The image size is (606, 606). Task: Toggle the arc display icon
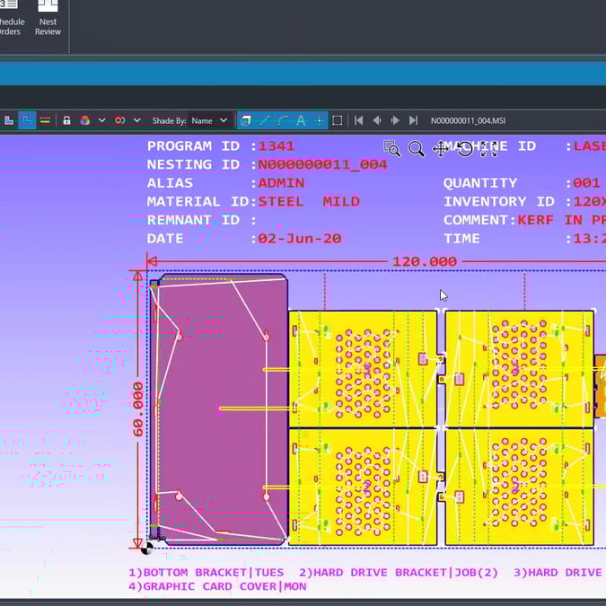point(283,121)
